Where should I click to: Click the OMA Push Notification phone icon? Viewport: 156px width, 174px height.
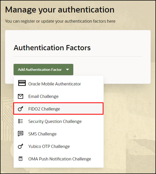21,159
